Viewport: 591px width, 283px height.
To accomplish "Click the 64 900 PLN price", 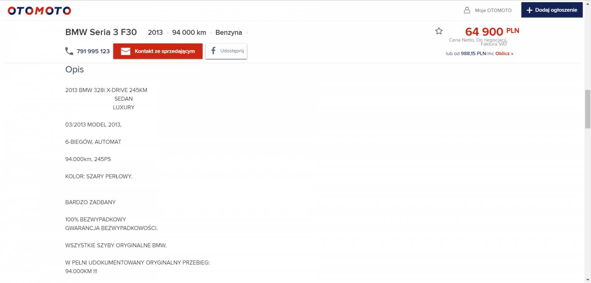I will coord(492,32).
